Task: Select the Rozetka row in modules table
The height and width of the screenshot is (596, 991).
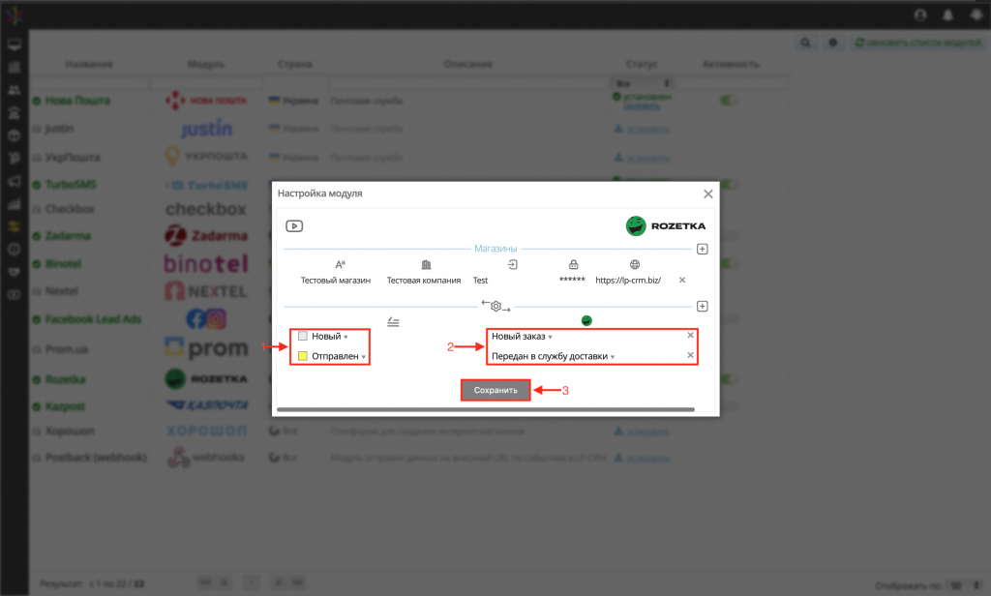Action: 65,379
